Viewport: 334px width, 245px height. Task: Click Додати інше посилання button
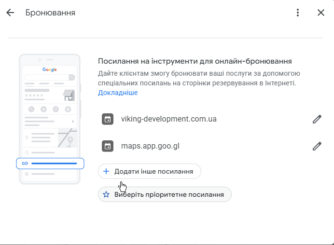point(150,171)
